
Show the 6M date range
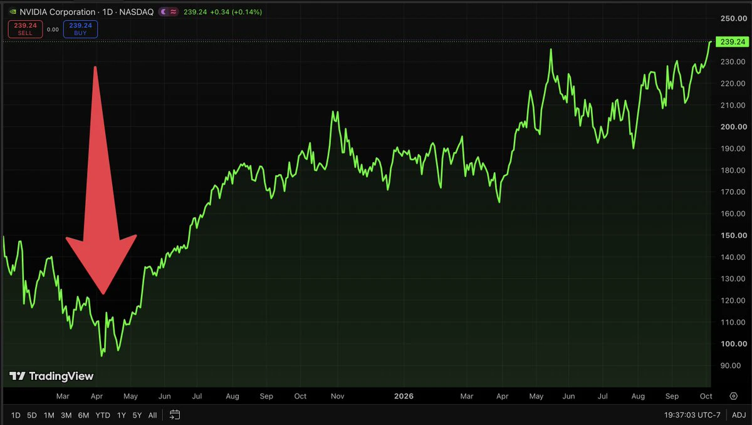pyautogui.click(x=83, y=414)
